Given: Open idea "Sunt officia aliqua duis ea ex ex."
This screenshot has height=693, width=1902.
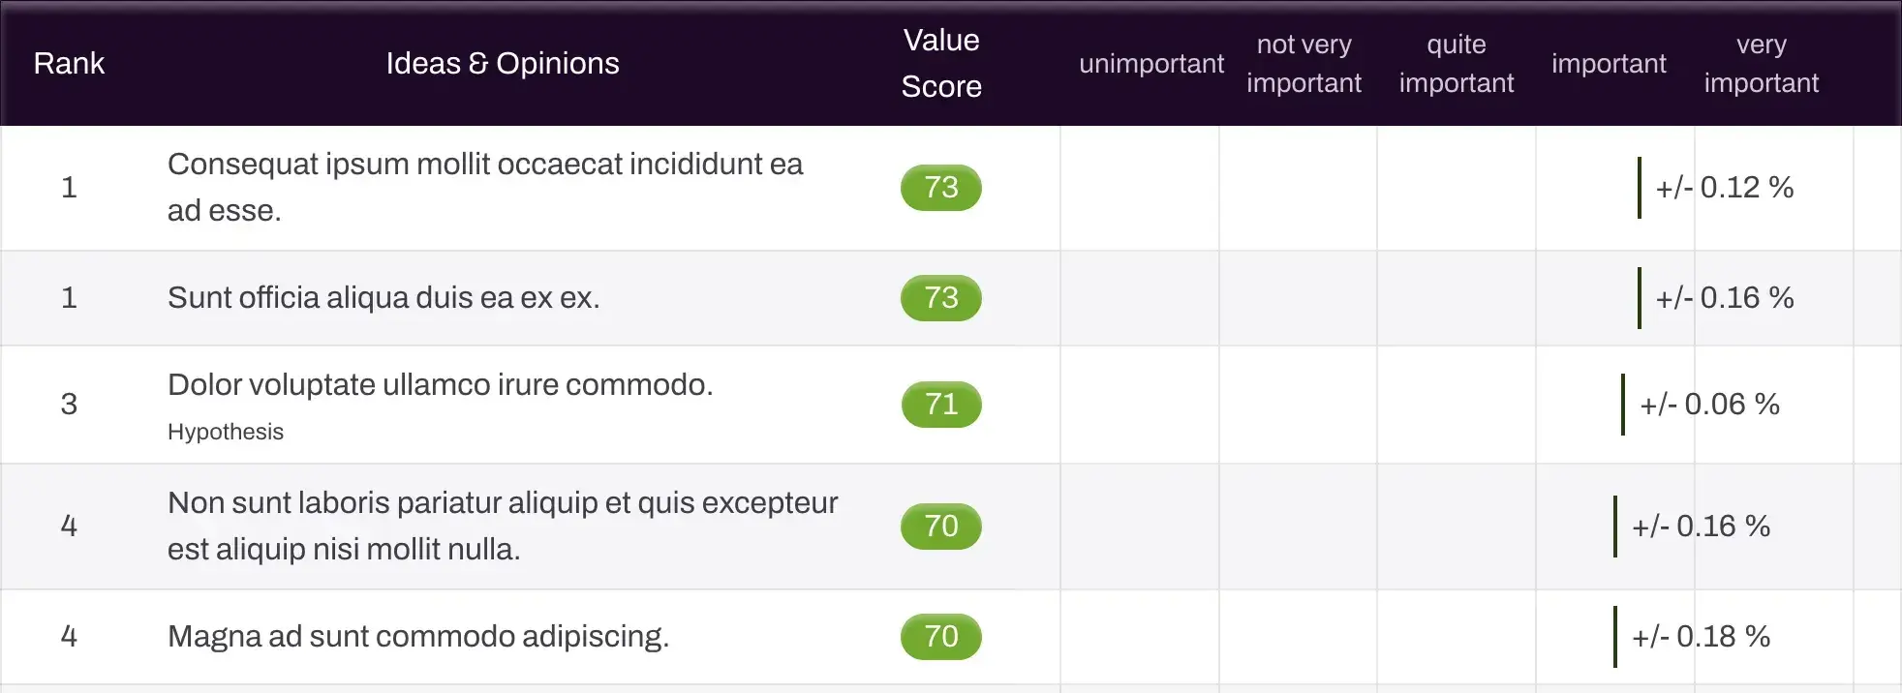Looking at the screenshot, I should point(383,298).
